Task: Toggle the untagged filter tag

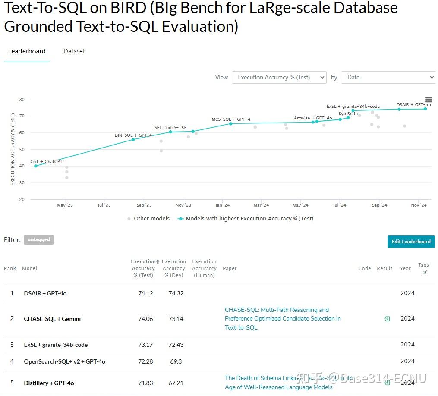Action: pyautogui.click(x=39, y=240)
